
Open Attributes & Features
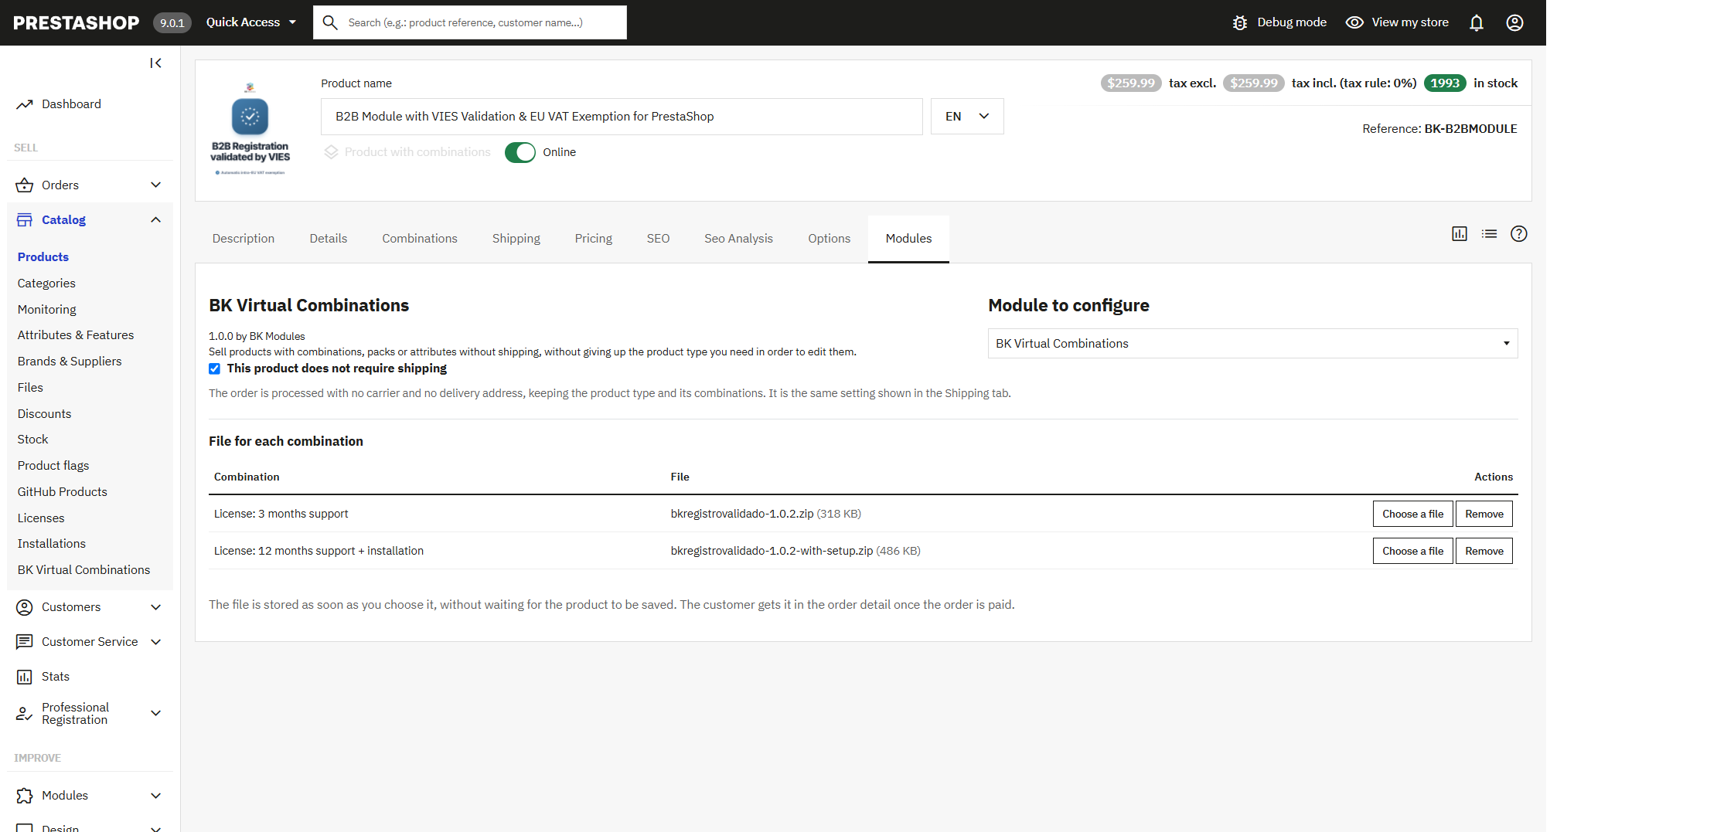(76, 335)
